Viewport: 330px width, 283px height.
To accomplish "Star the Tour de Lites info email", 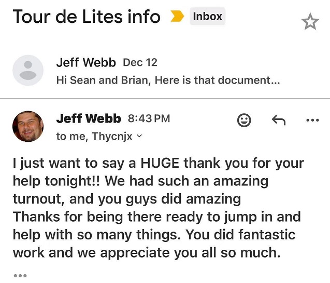I will tap(310, 22).
